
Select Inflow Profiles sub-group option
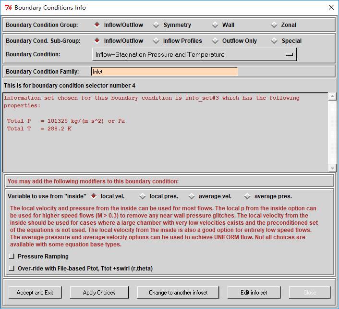[x=157, y=41]
